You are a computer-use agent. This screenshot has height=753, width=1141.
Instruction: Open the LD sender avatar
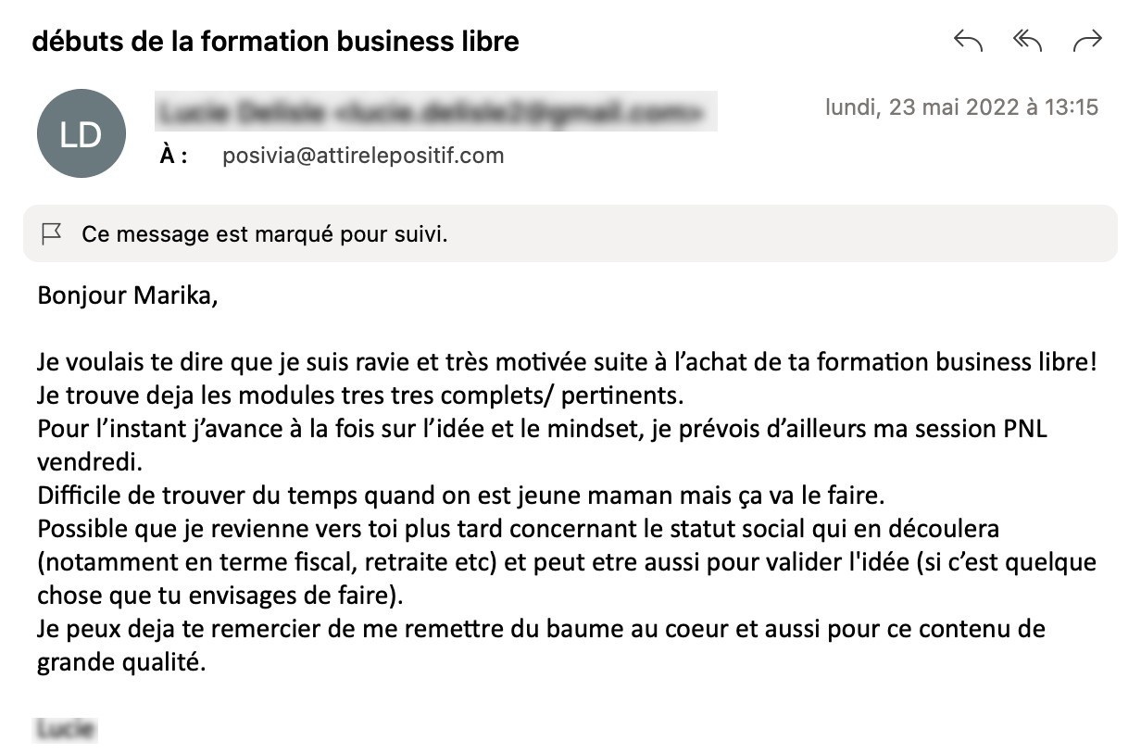(x=81, y=133)
